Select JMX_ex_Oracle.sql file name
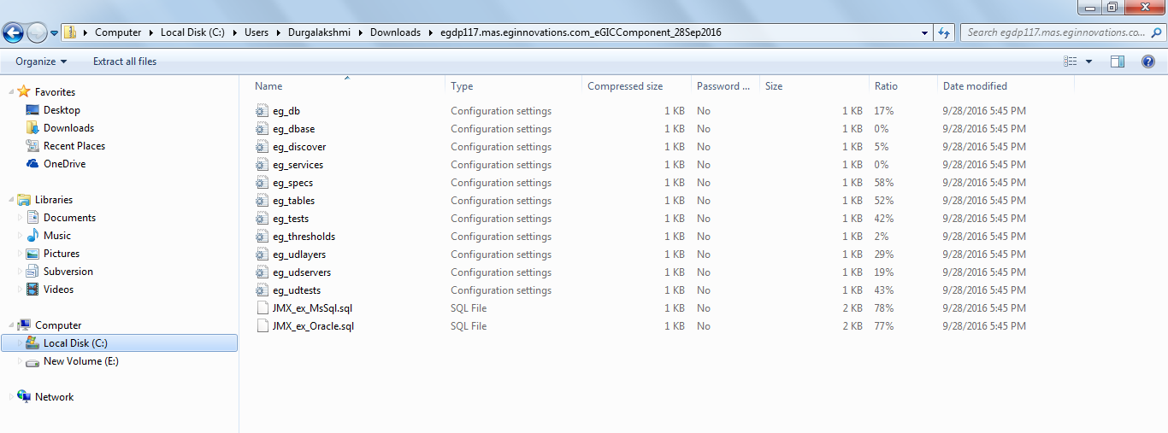This screenshot has width=1168, height=433. pyautogui.click(x=313, y=326)
